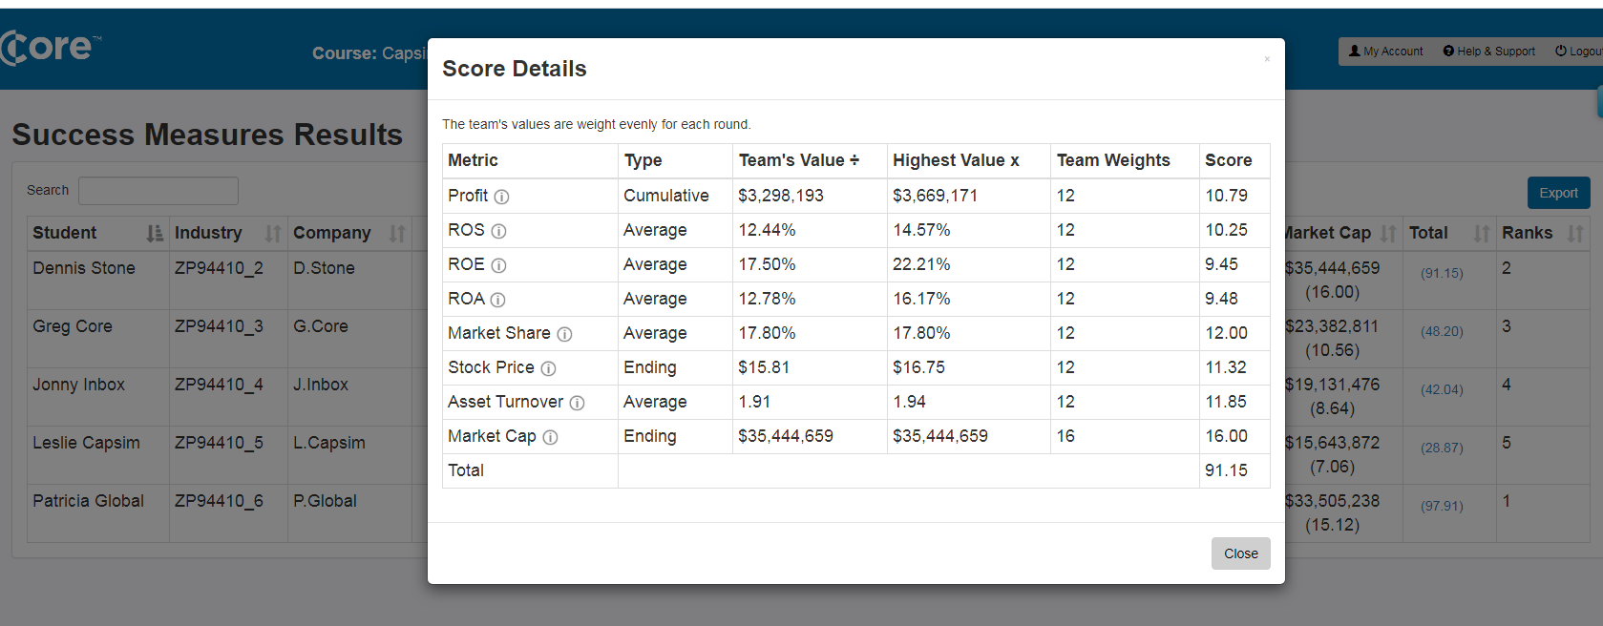
Task: Sort table by Total column
Action: [1481, 233]
